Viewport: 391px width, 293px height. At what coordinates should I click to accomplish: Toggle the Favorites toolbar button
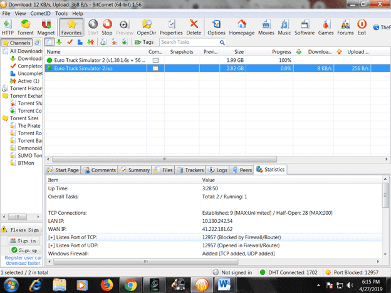coord(71,28)
